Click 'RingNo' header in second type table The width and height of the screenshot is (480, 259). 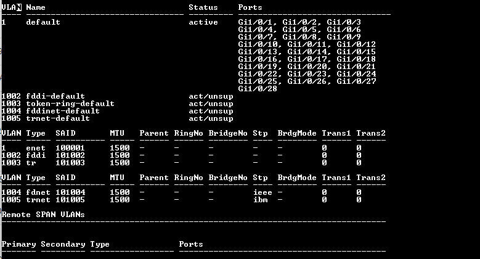(189, 178)
